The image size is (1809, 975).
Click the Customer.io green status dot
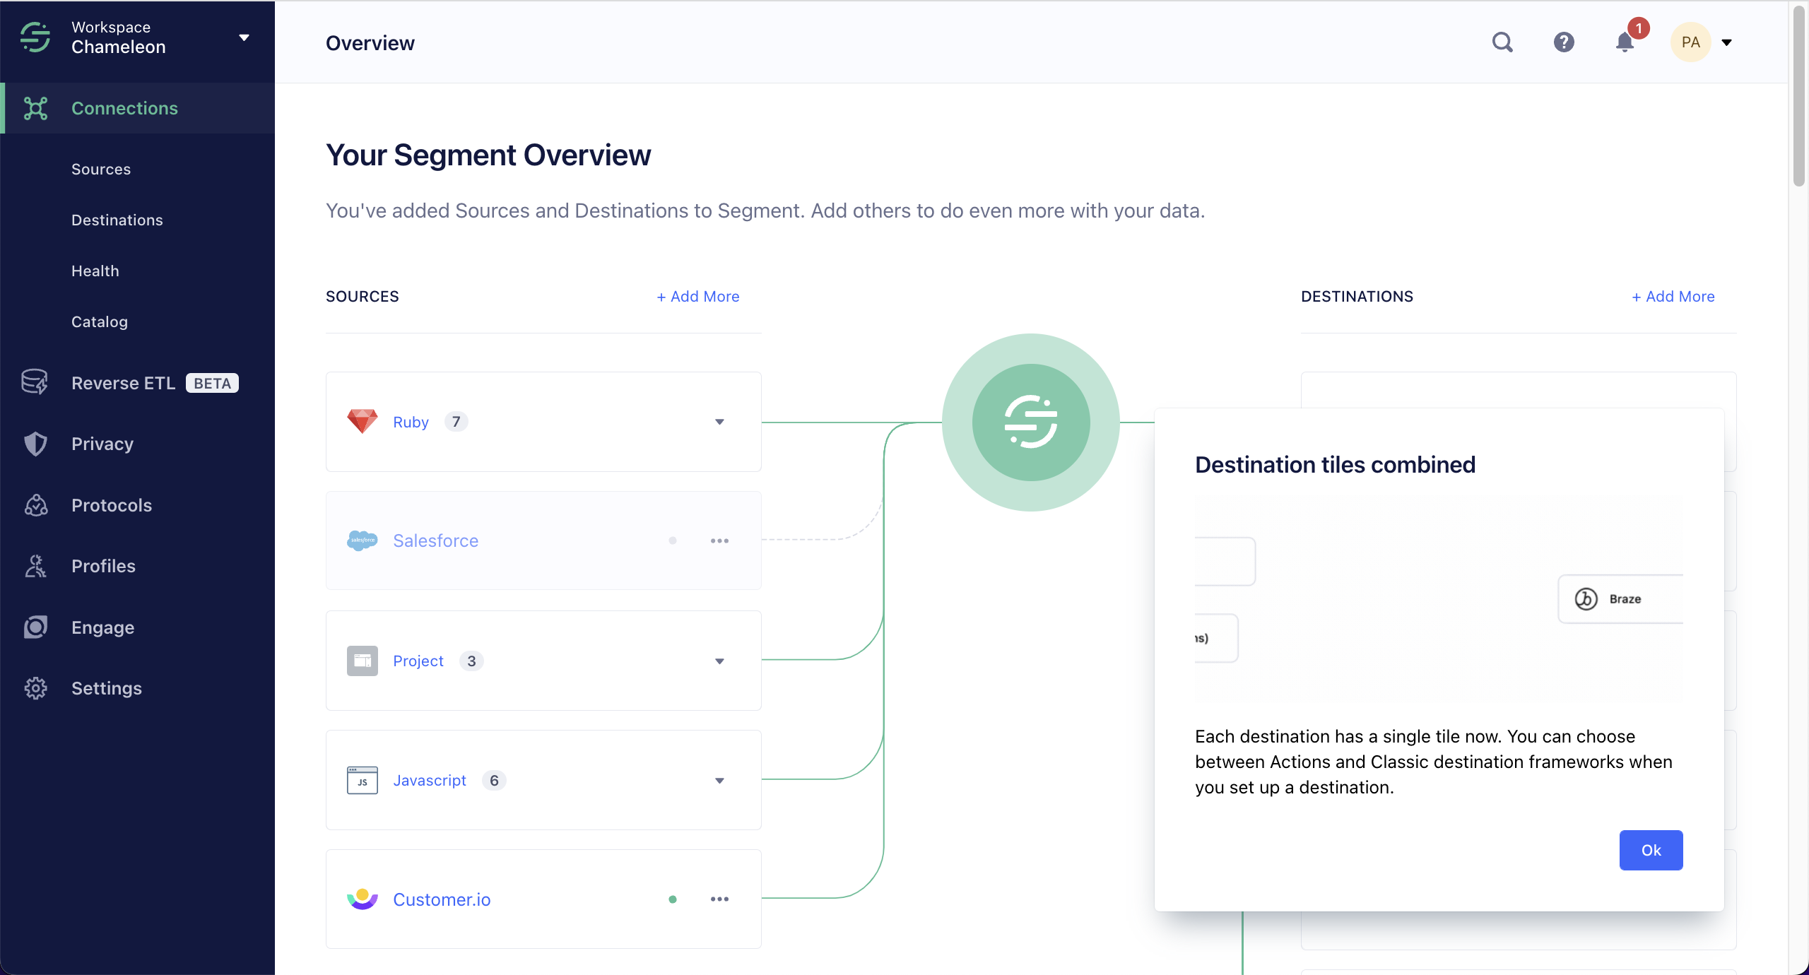pyautogui.click(x=673, y=899)
